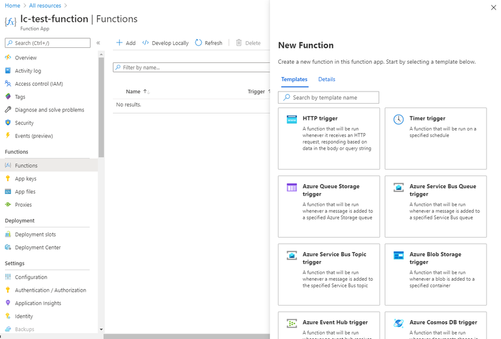Click the Delete toolbar button
Screen dimensions: 501x339
click(248, 43)
